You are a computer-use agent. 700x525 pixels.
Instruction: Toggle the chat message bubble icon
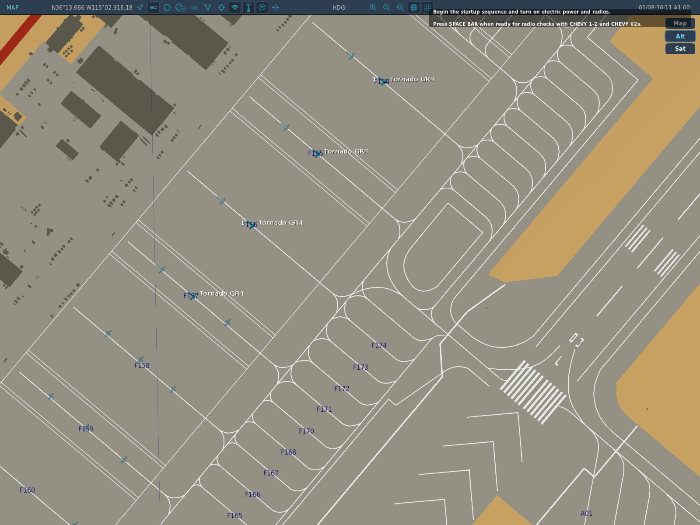[262, 7]
